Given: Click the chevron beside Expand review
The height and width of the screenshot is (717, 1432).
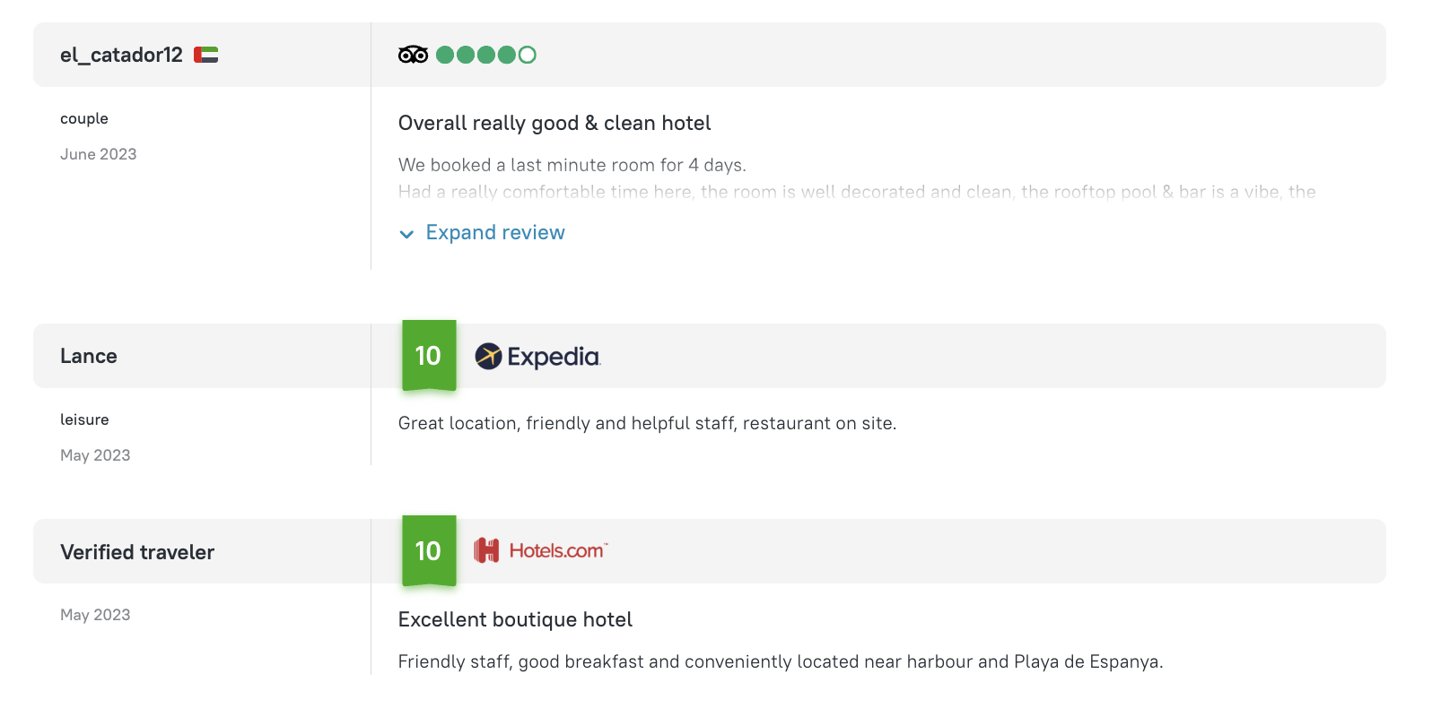Looking at the screenshot, I should click(x=406, y=234).
